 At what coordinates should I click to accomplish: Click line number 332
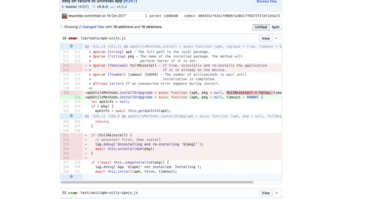[x=66, y=140]
